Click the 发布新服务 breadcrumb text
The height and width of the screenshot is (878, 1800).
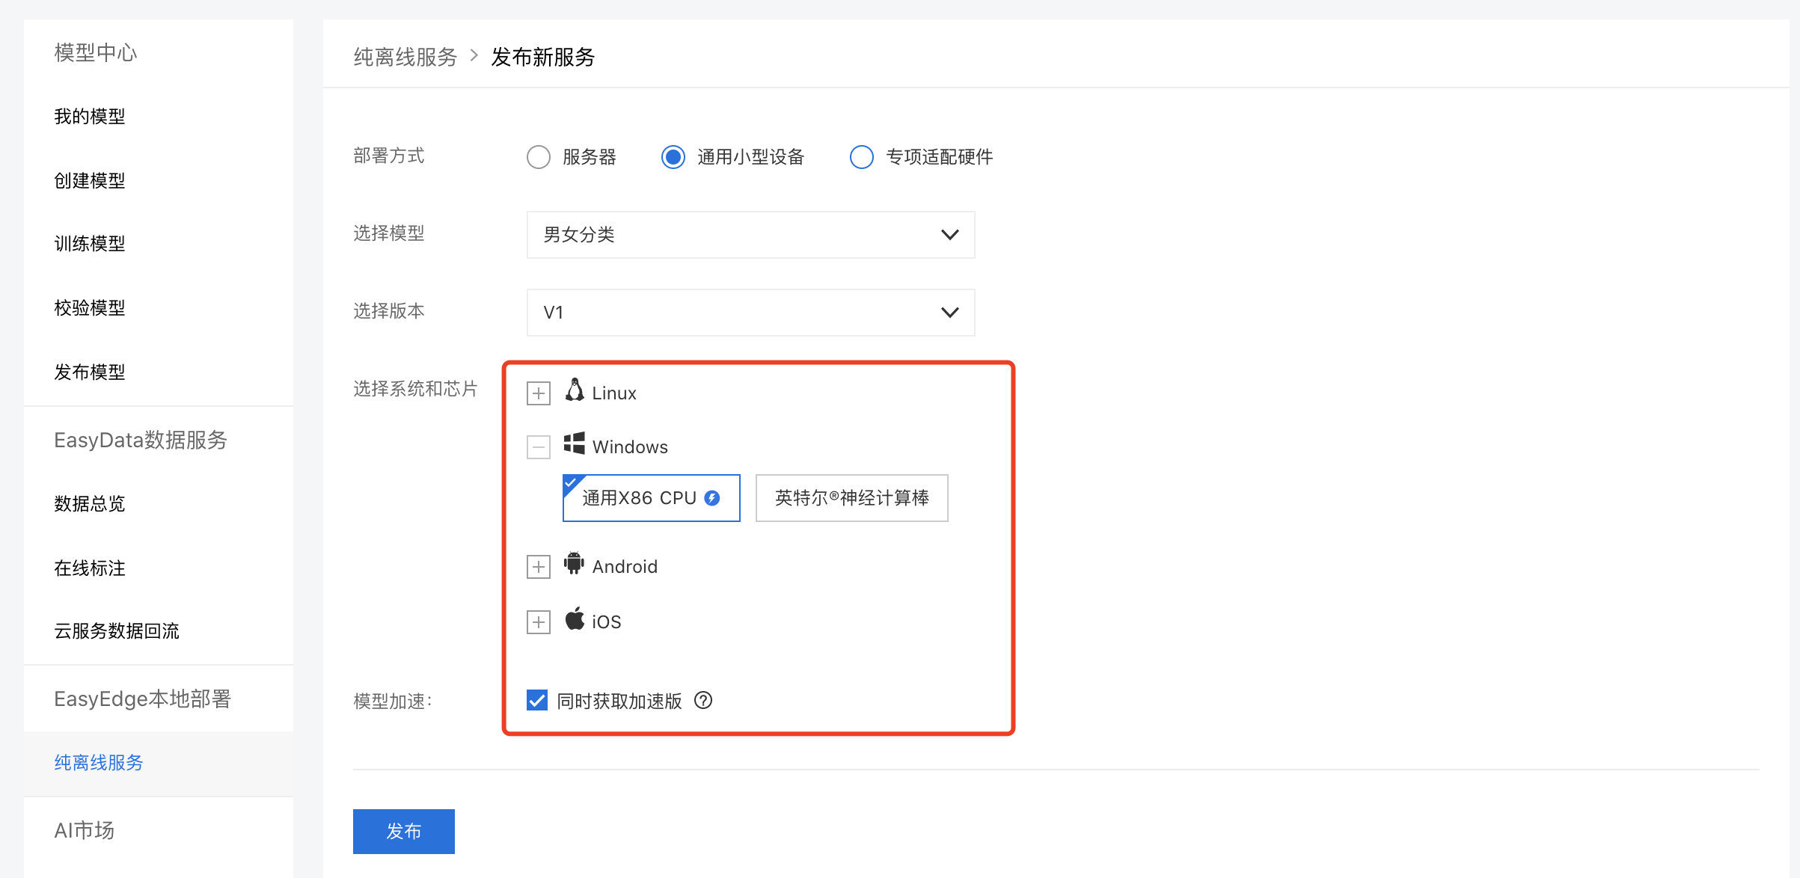tap(543, 57)
